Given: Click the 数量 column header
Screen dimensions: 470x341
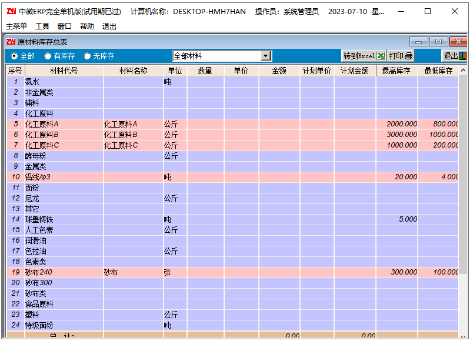Looking at the screenshot, I should point(205,71).
